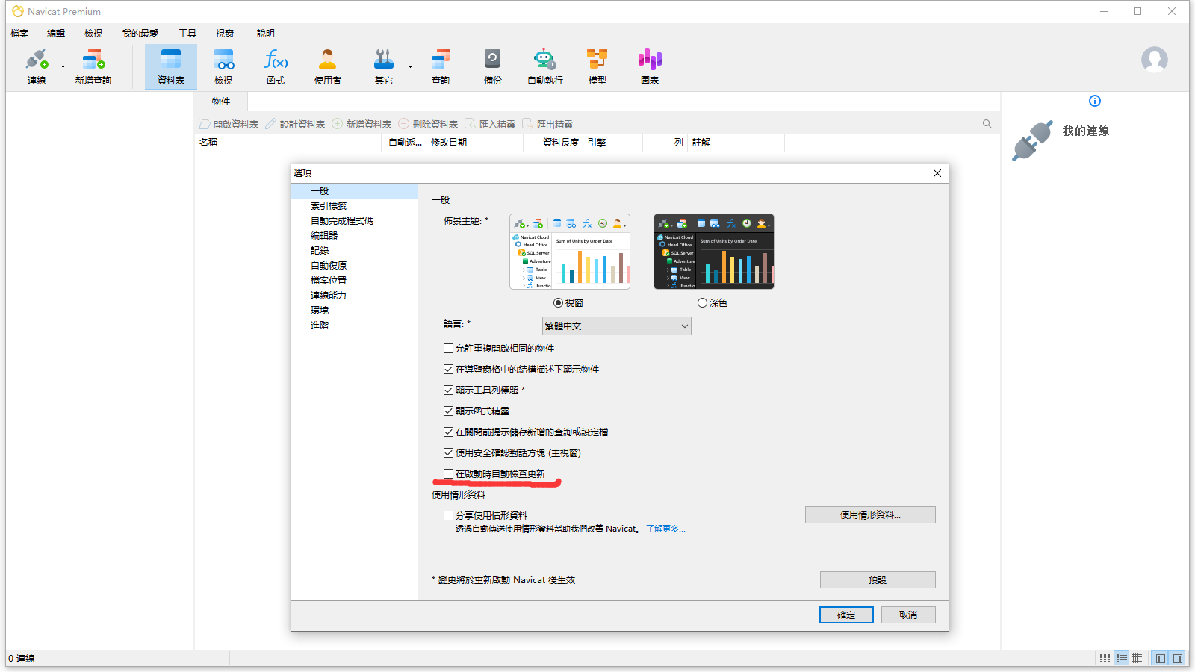Switch to ER diagram view icon in status bar

[1137, 658]
